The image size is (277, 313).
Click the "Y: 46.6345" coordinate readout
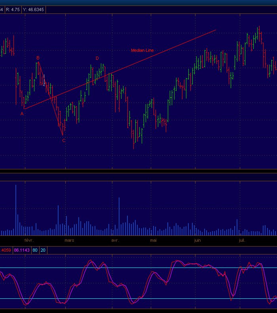coord(33,9)
